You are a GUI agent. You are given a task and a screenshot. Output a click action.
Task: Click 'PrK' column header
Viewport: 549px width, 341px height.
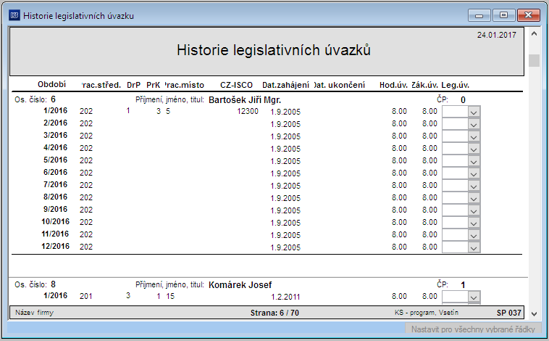click(153, 86)
